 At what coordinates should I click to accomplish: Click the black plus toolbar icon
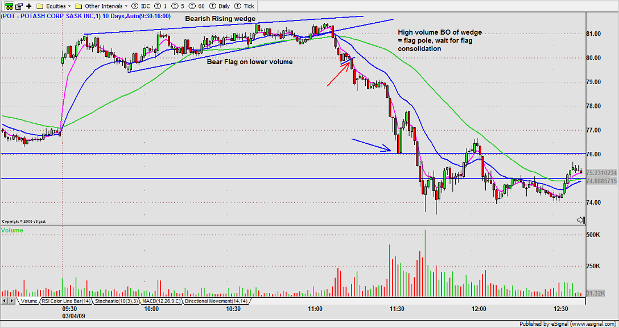pyautogui.click(x=29, y=6)
